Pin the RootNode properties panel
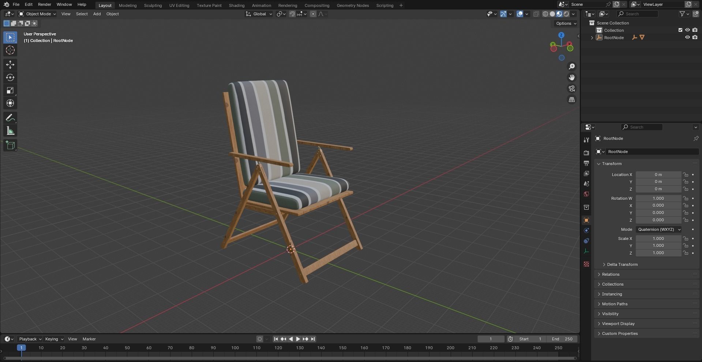The height and width of the screenshot is (362, 702). (x=696, y=138)
